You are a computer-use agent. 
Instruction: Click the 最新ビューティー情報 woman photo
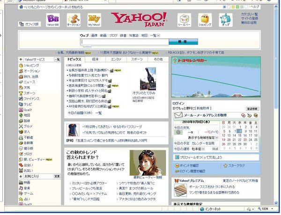pos(148,163)
